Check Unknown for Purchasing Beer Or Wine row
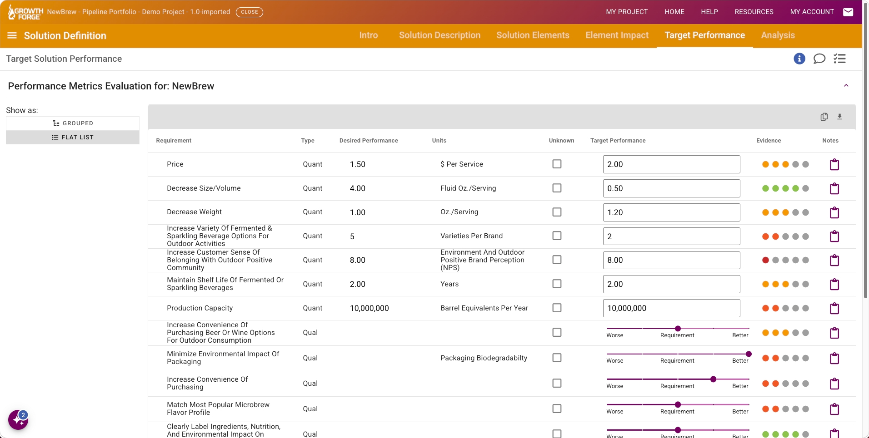This screenshot has height=438, width=869. pos(557,332)
